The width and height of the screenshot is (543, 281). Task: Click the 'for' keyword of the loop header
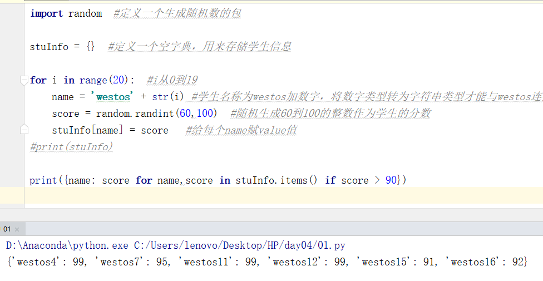[38, 80]
